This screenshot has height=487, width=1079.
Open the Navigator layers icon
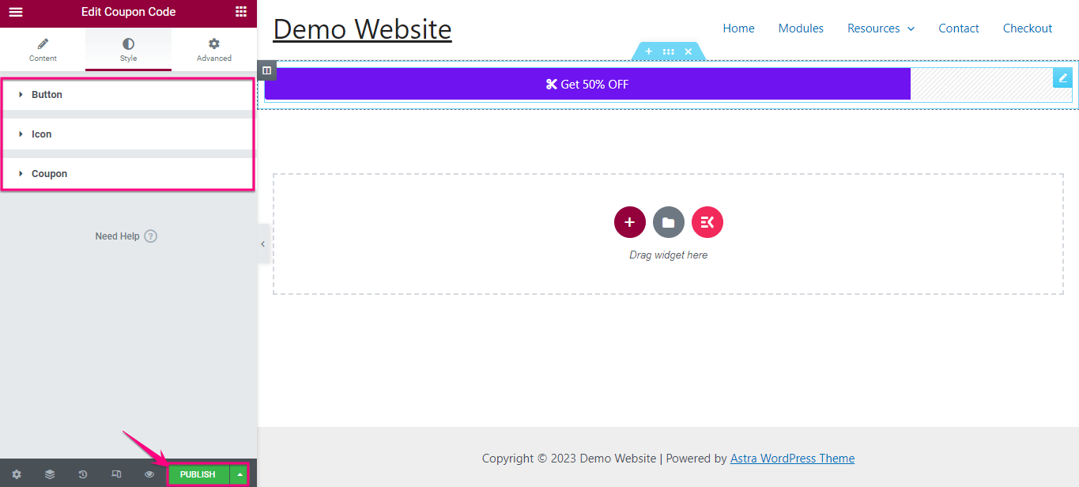(49, 474)
